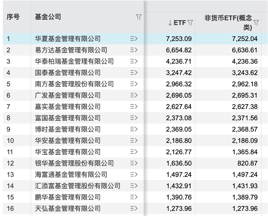Click the detail arrow icon for 华夏基金管理有限公司
268x216 pixels.
click(x=134, y=39)
